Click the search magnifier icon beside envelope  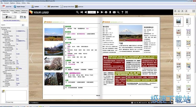point(118,12)
